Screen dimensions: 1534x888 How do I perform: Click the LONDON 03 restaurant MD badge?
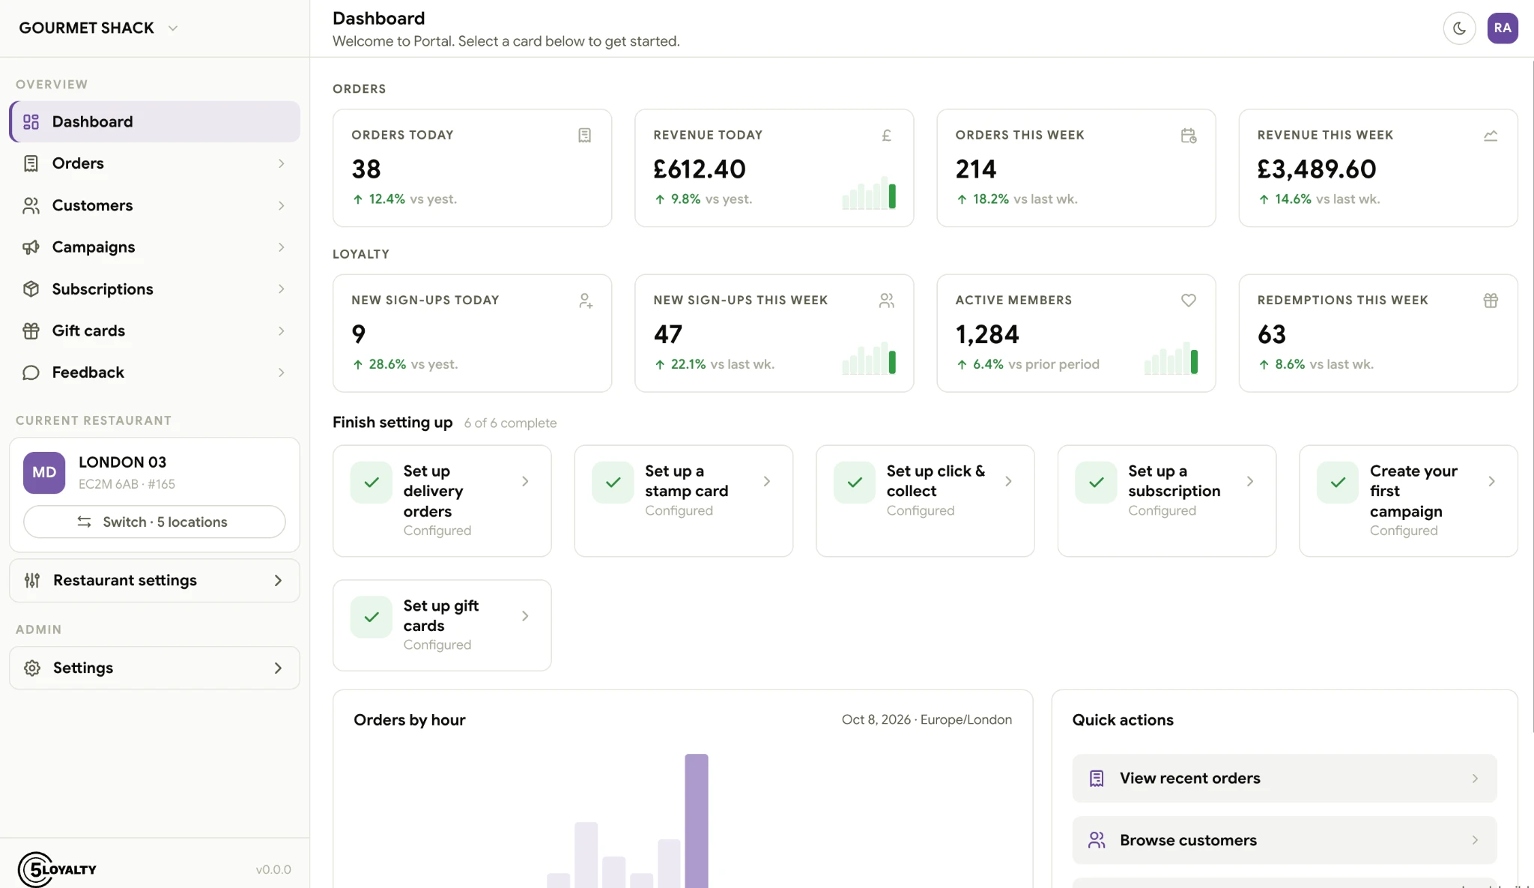coord(44,473)
